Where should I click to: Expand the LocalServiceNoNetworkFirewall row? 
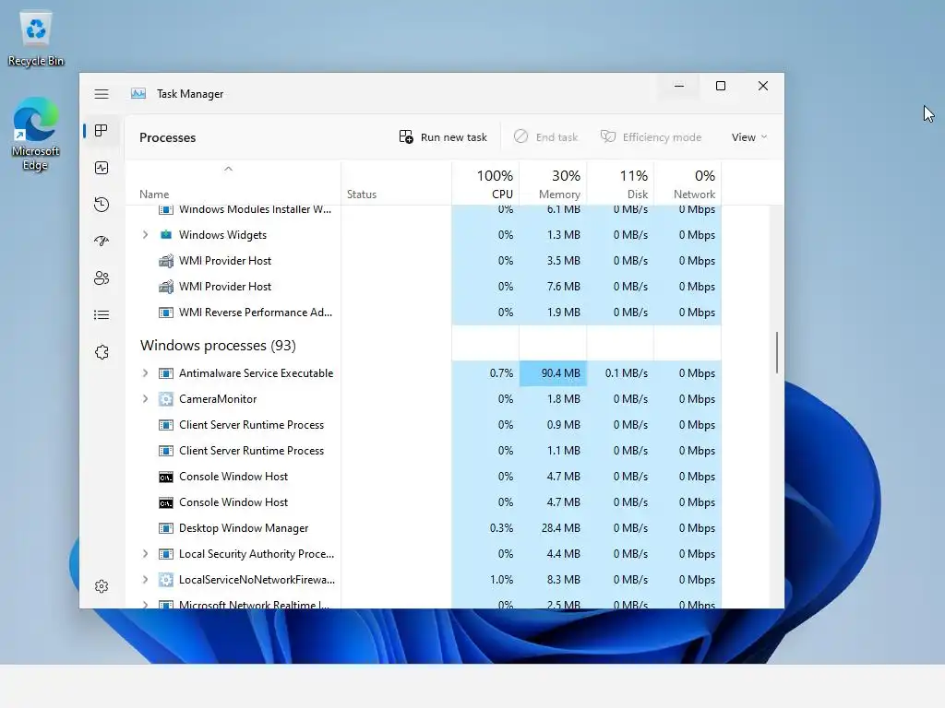point(145,580)
